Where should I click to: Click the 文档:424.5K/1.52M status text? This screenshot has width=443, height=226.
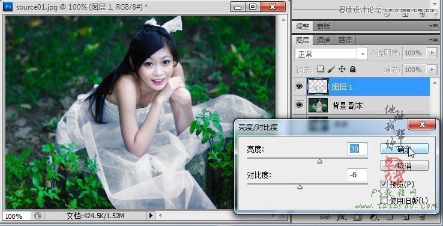(x=95, y=216)
